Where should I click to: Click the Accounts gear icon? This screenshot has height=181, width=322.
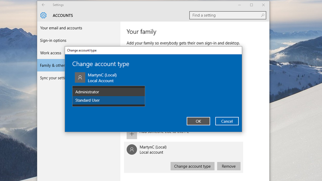(43, 15)
